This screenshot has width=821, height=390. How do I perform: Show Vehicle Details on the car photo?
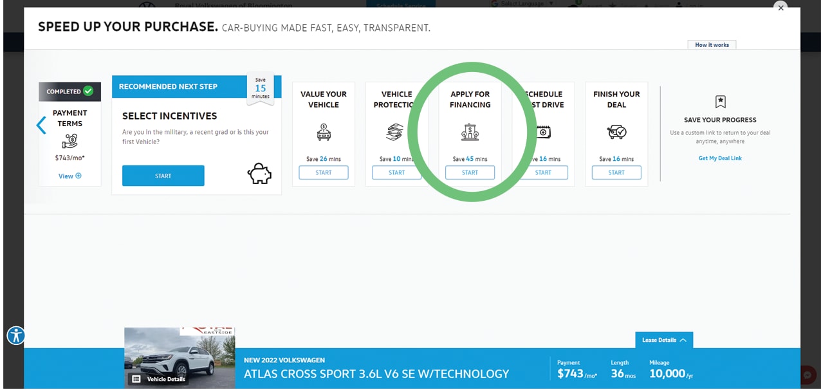[159, 379]
